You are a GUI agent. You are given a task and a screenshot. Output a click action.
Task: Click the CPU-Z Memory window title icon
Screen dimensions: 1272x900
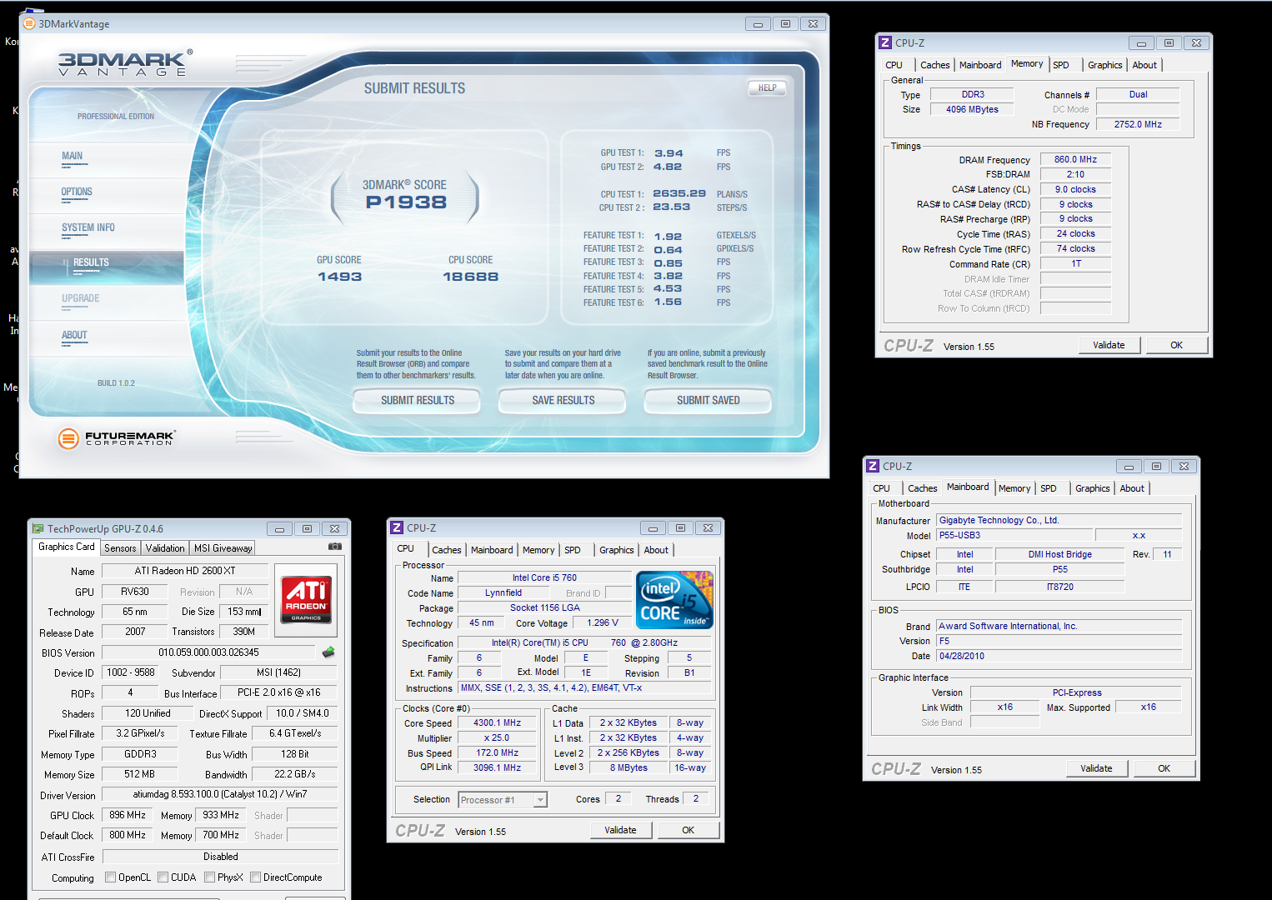click(885, 42)
